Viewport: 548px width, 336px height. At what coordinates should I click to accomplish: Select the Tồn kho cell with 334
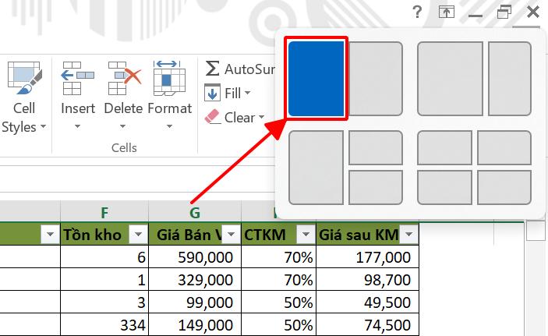(104, 325)
